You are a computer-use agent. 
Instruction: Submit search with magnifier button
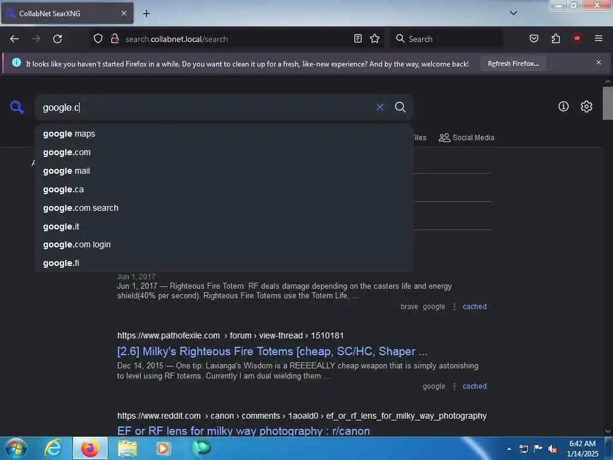coord(400,107)
